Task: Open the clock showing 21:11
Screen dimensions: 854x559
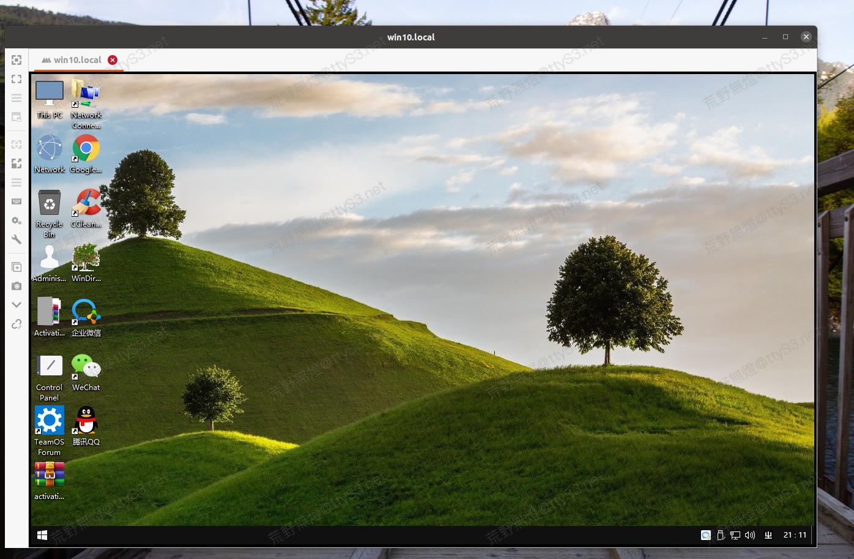Action: pyautogui.click(x=795, y=535)
